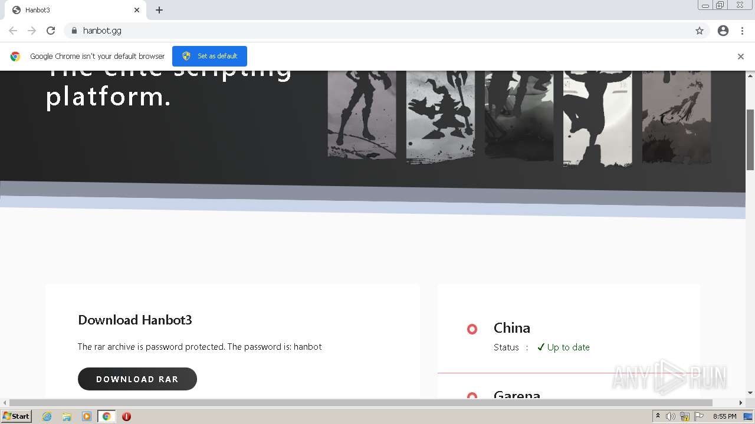Click the red Opera taskbar icon
Viewport: 755px width, 424px height.
click(x=126, y=416)
